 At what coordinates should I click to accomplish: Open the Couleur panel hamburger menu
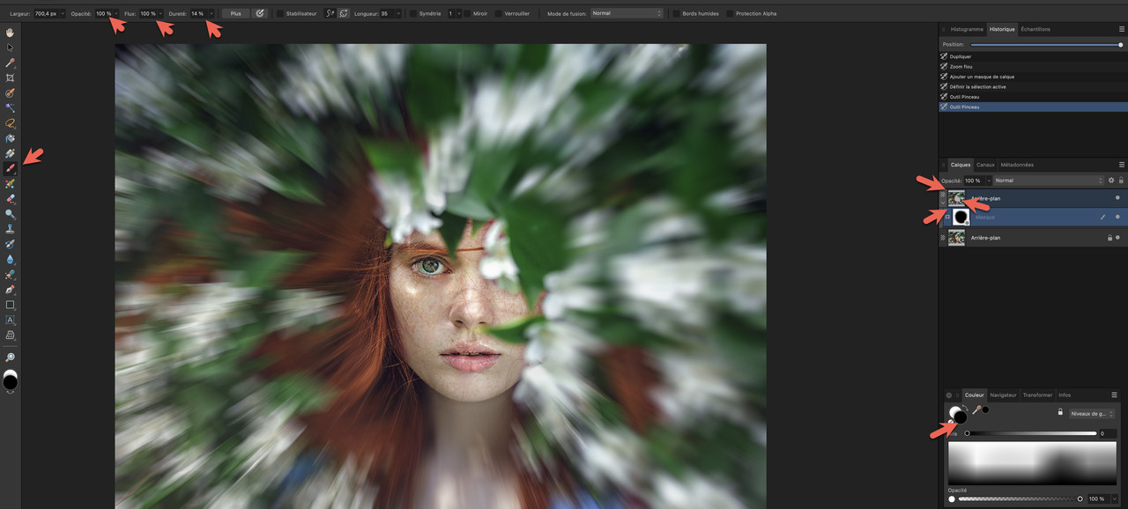(x=1114, y=395)
